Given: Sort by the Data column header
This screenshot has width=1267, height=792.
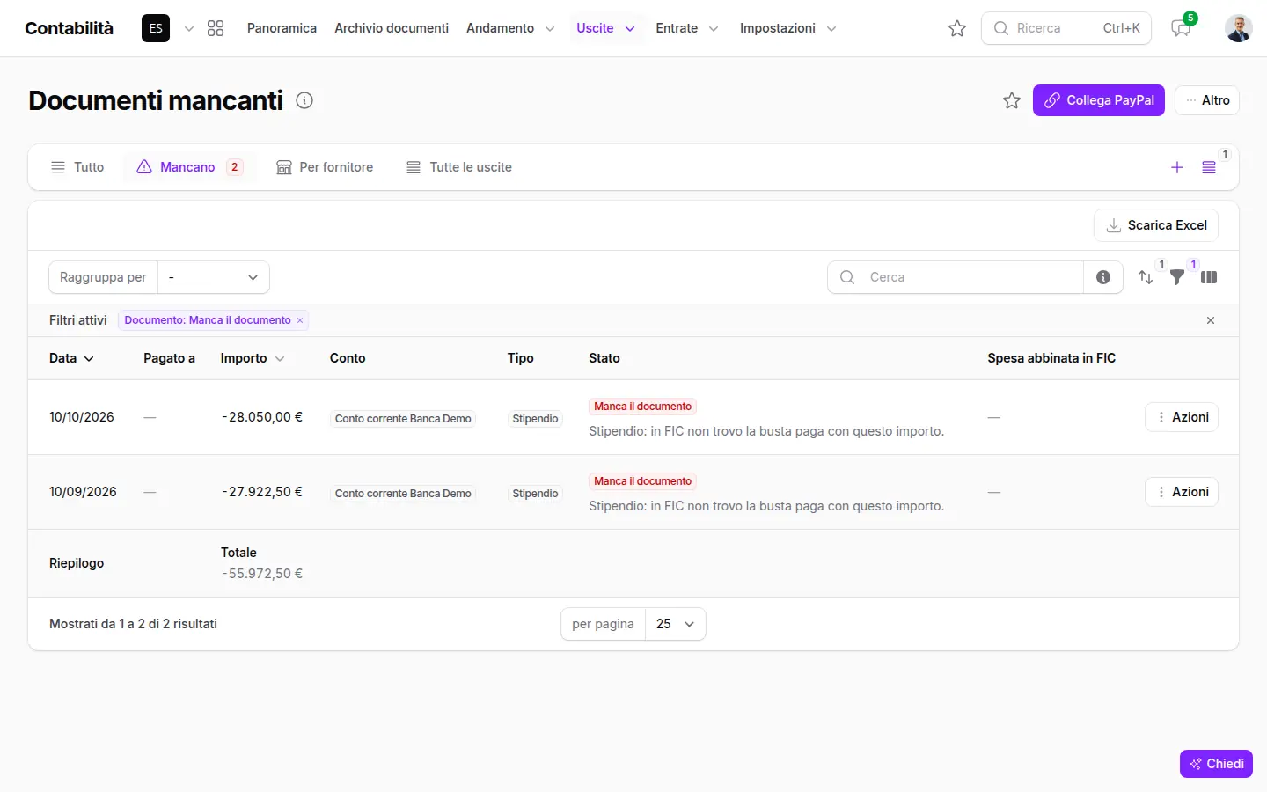Looking at the screenshot, I should 71,358.
